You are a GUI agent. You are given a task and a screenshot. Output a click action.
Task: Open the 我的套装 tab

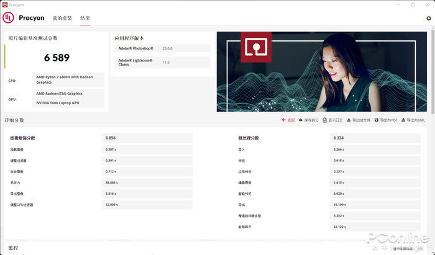pyautogui.click(x=62, y=18)
